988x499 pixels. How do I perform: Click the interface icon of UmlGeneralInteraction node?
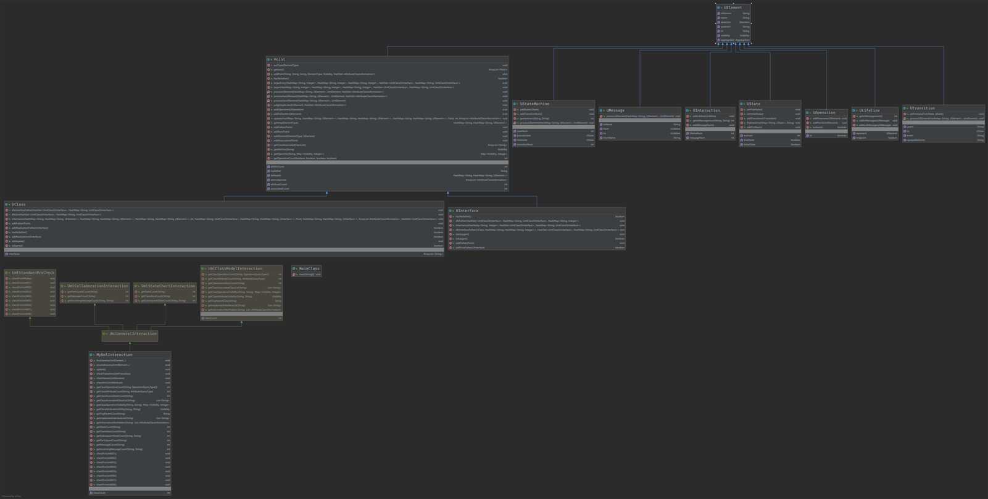(x=105, y=333)
